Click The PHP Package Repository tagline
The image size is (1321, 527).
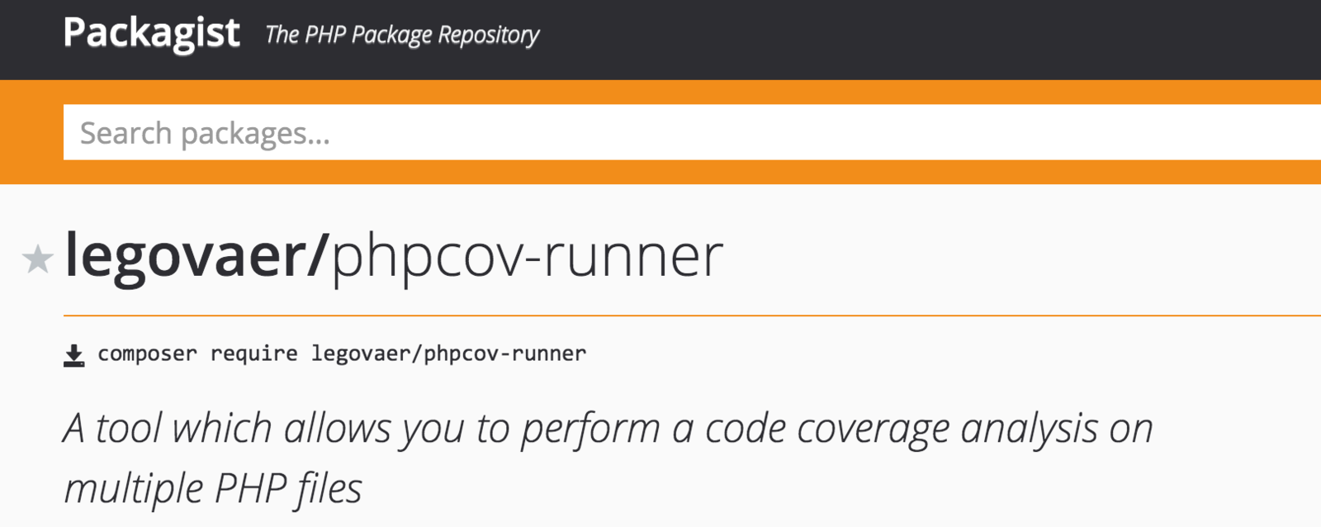(402, 35)
